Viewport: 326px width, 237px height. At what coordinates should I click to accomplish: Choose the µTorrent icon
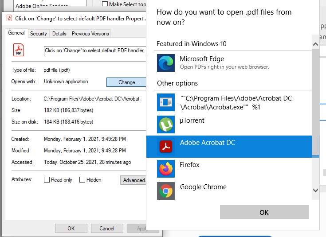pyautogui.click(x=166, y=124)
